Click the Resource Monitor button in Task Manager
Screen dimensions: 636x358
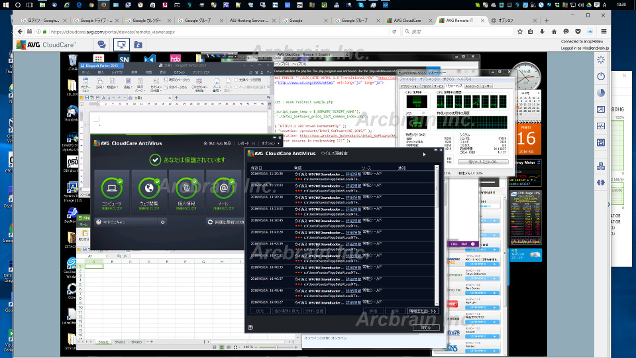[483, 162]
